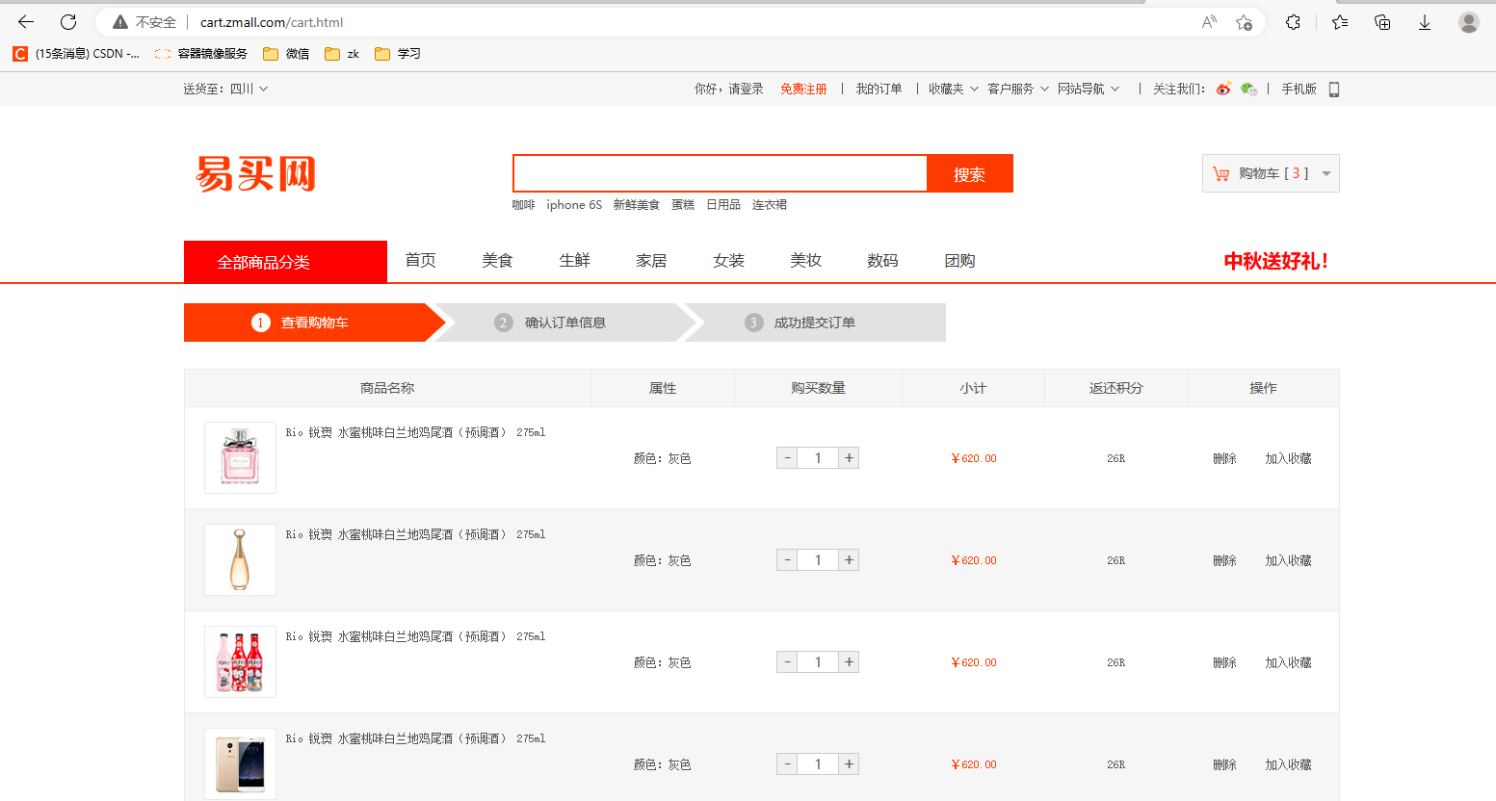Open the CSDN bookmark
The width and height of the screenshot is (1496, 801).
76,54
